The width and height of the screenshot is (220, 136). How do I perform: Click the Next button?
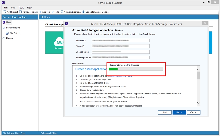coord(179,112)
